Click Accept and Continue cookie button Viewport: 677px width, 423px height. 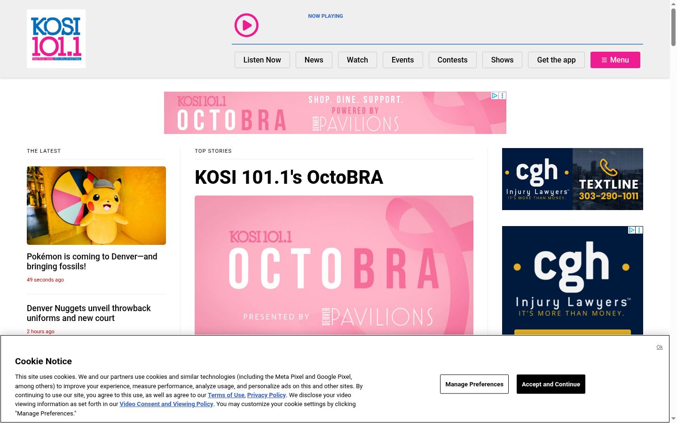(x=551, y=384)
